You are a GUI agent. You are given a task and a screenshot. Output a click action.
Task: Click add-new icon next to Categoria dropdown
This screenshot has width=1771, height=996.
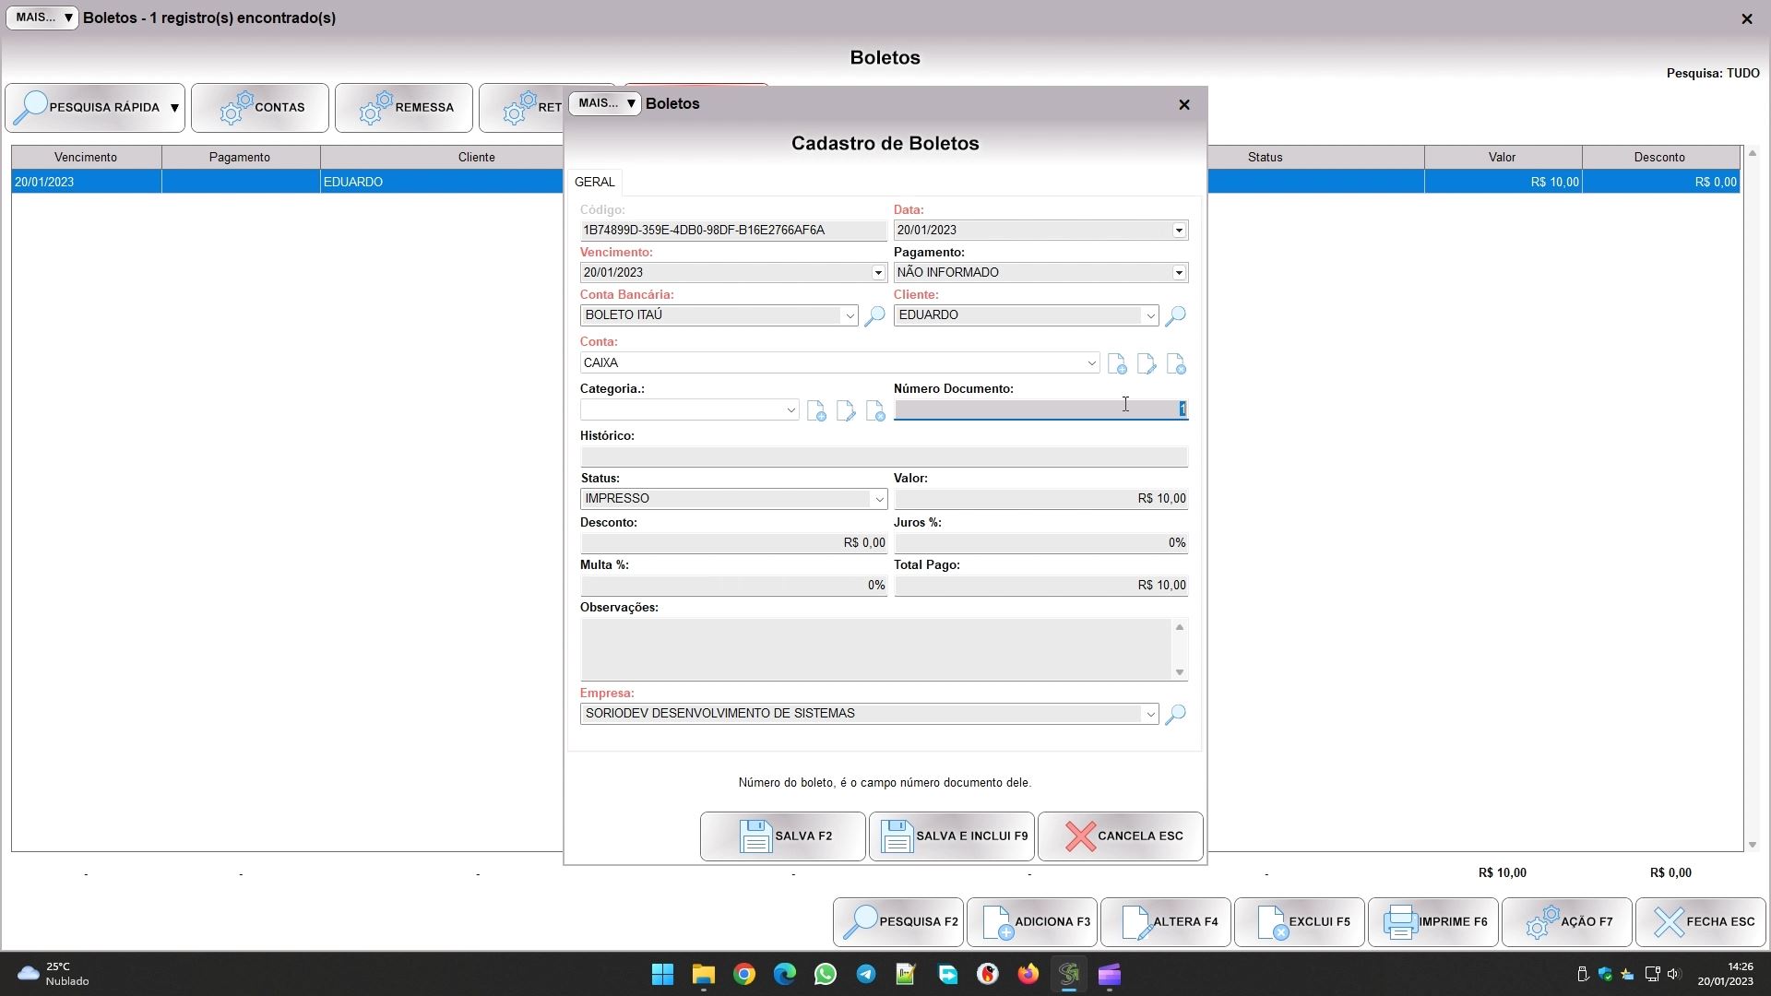(816, 411)
